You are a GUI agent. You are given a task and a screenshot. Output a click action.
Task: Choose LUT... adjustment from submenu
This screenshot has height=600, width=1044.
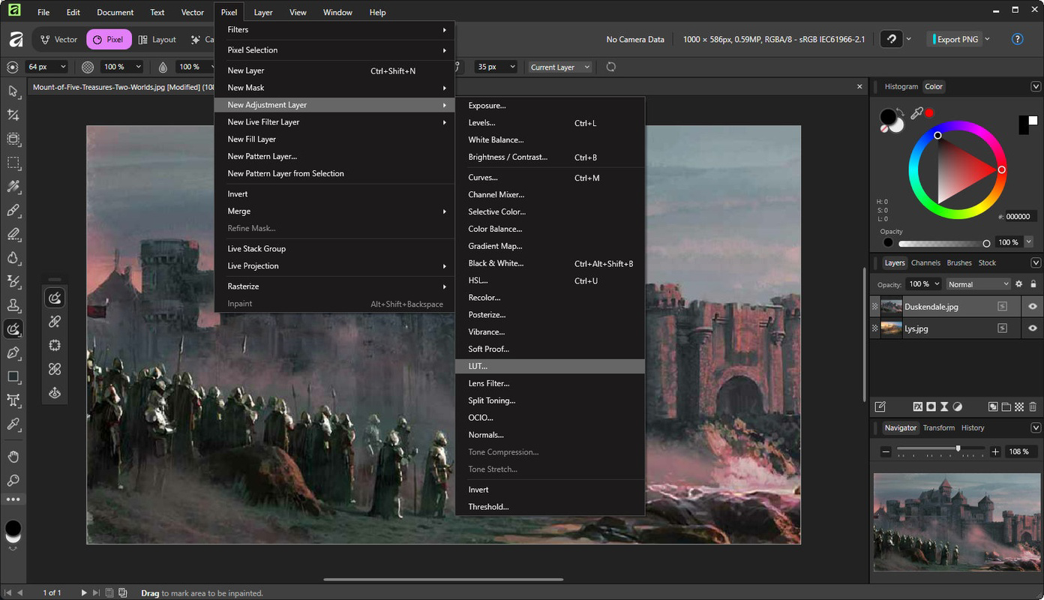pyautogui.click(x=478, y=366)
